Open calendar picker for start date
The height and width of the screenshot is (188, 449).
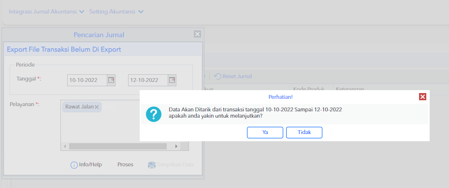(x=111, y=81)
